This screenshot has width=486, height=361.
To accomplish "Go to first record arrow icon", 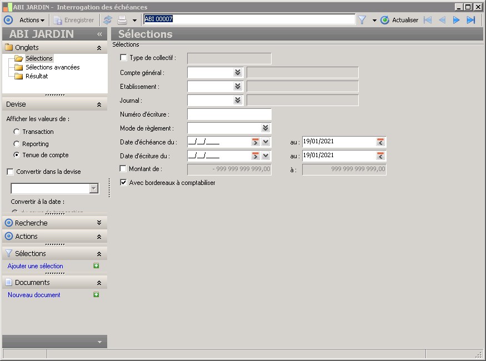I will tap(428, 20).
